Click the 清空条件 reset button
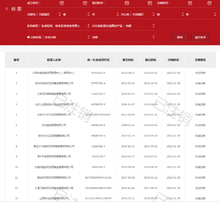Screen dimensions: 220x202 200,37
